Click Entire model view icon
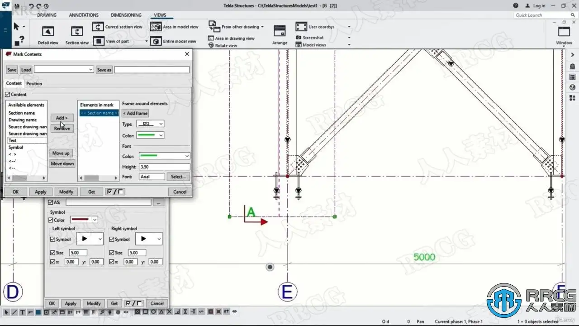579x326 pixels. (x=156, y=41)
